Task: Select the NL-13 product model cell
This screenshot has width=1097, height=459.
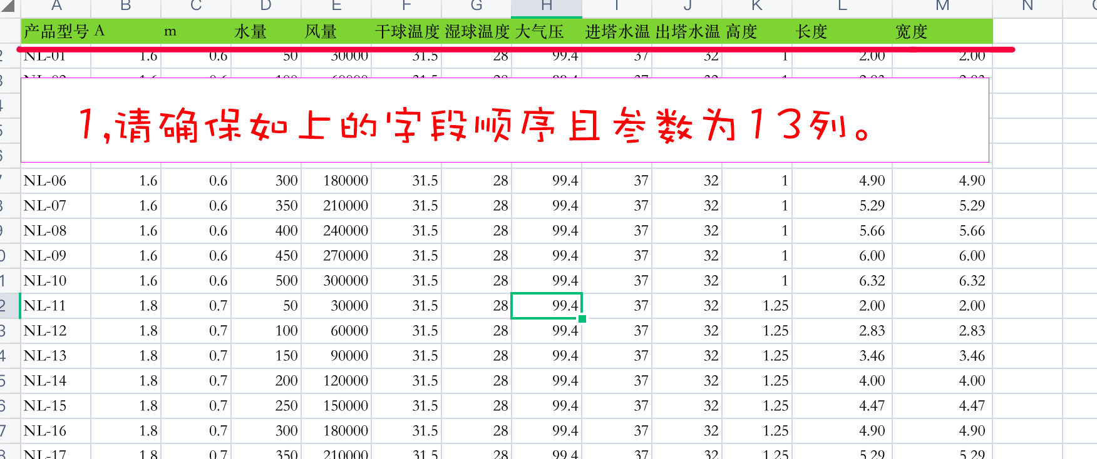Action: click(56, 356)
